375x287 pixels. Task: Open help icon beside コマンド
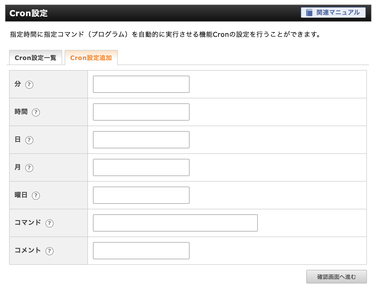click(x=50, y=223)
